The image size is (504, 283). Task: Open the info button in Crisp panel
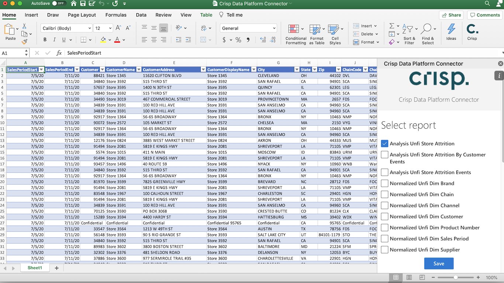tap(499, 76)
